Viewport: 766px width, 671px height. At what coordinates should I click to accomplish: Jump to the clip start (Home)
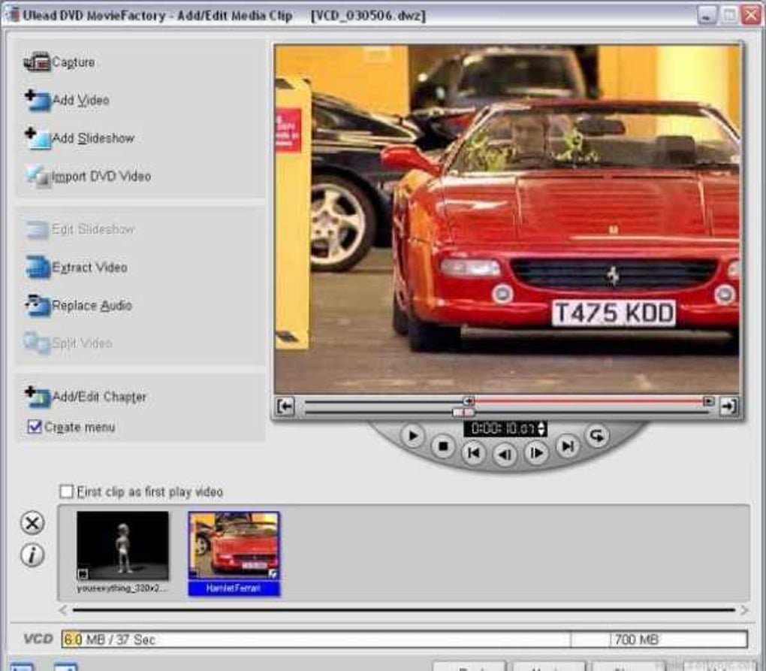[473, 453]
